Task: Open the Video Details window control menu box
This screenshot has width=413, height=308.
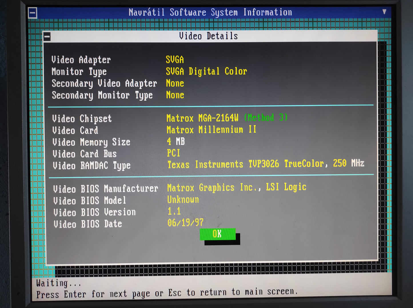Action: pos(47,36)
